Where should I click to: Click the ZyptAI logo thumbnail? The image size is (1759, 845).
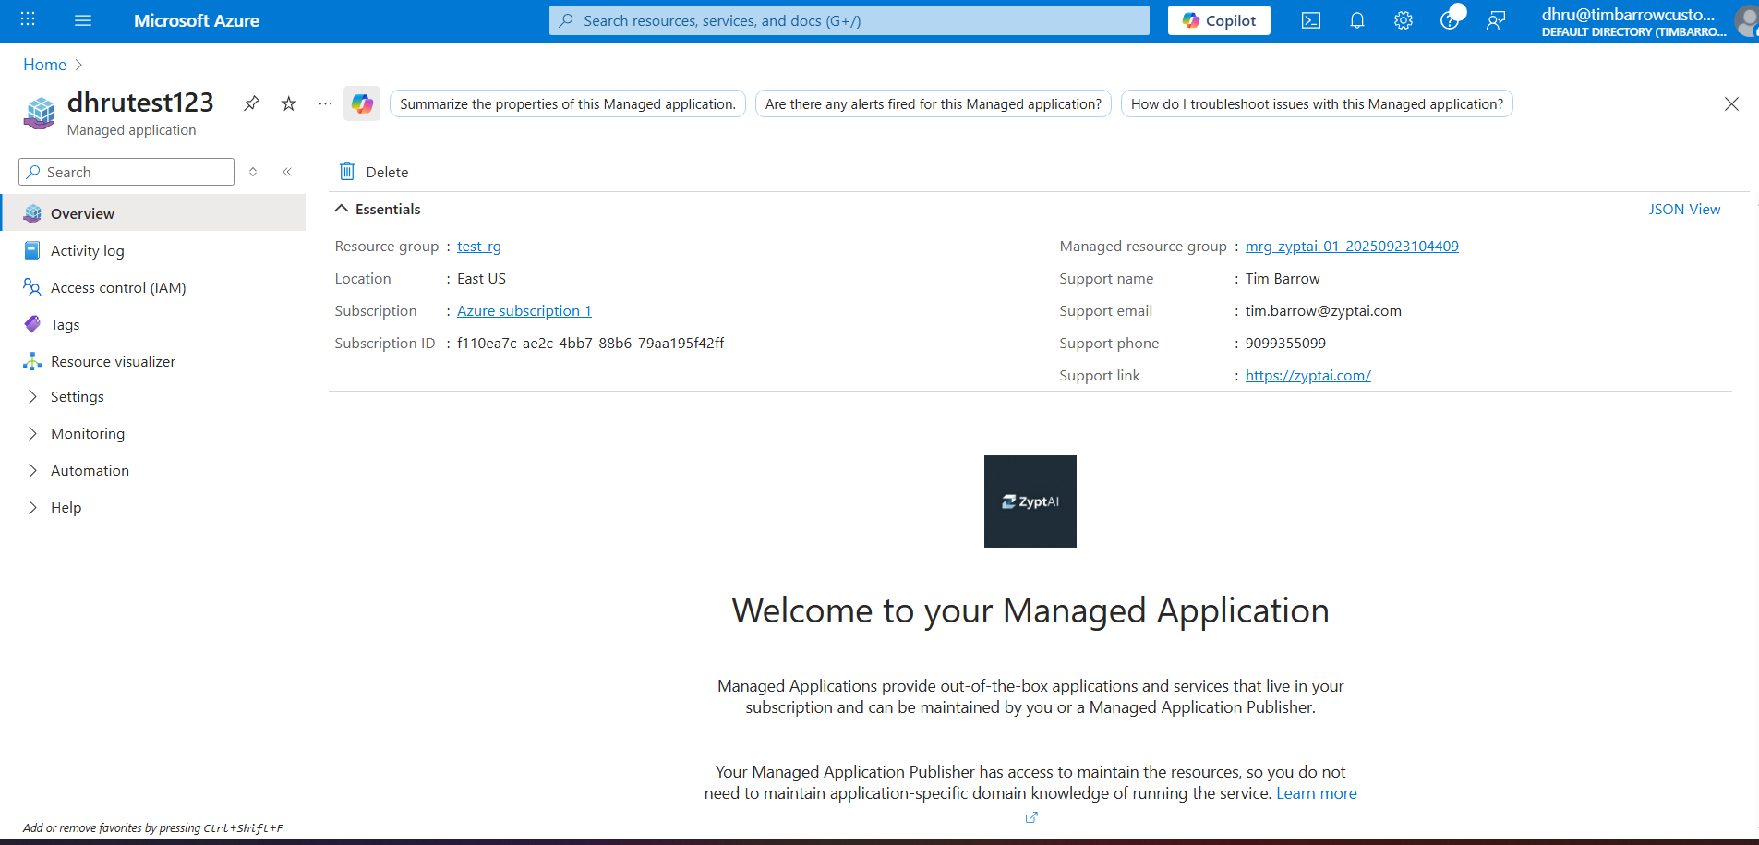[1030, 501]
